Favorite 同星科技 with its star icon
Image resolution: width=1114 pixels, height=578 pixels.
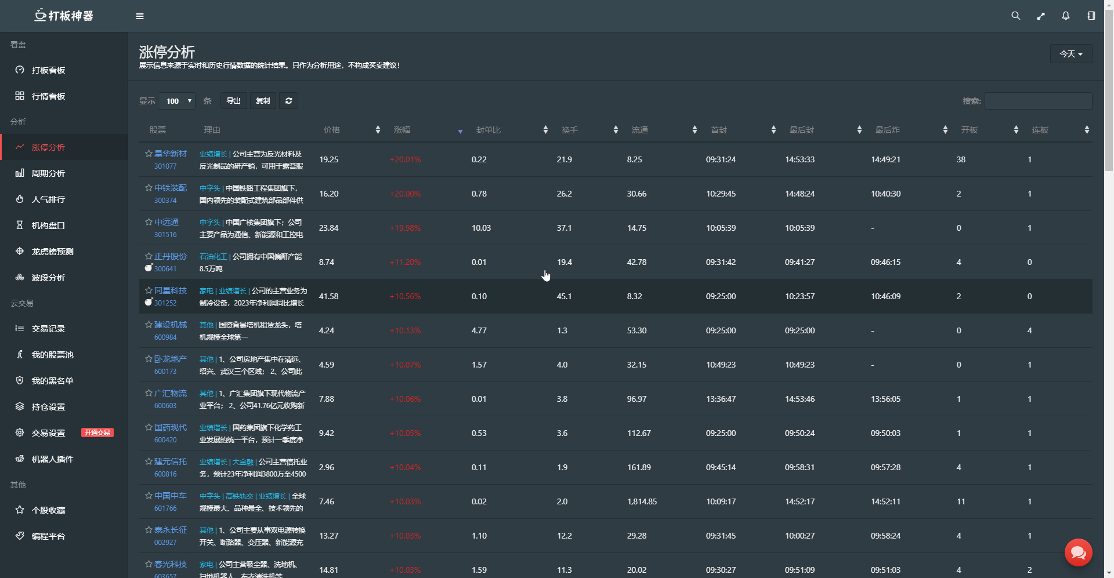click(x=149, y=290)
